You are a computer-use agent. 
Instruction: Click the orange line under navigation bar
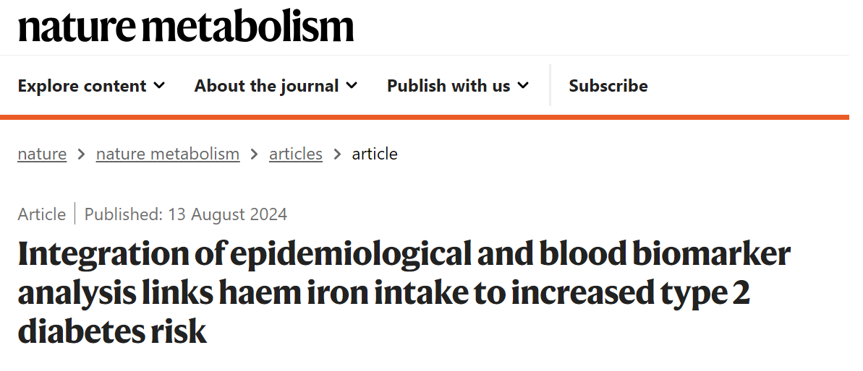pos(424,117)
